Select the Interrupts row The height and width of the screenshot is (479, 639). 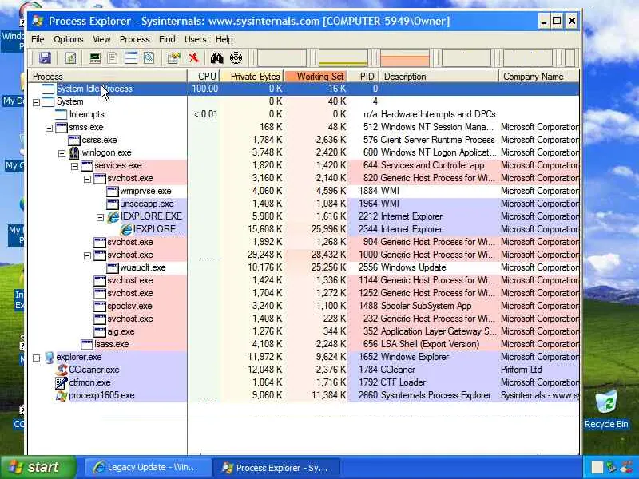pyautogui.click(x=304, y=114)
